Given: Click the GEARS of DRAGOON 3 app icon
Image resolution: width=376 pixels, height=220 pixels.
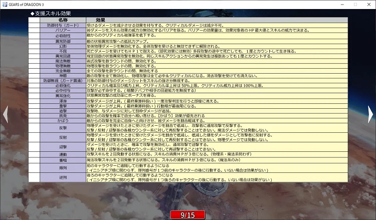Looking at the screenshot, I should pos(5,5).
